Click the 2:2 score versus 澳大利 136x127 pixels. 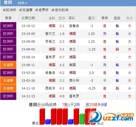pyautogui.click(x=62, y=80)
